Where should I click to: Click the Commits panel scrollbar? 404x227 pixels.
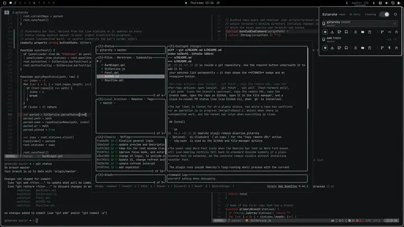166,145
